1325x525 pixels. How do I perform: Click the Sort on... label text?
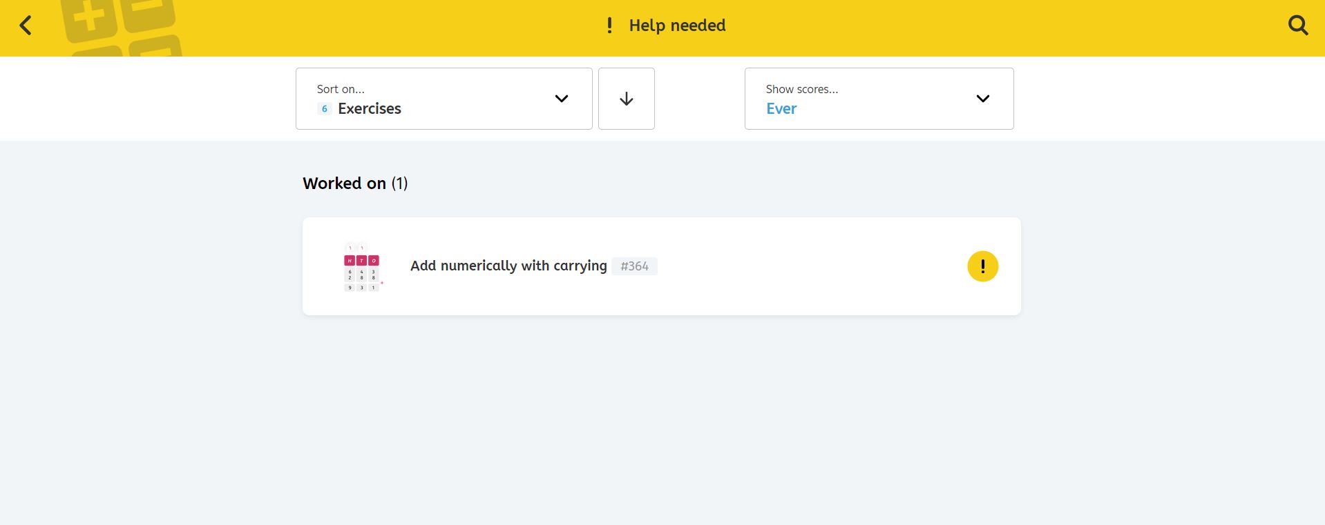pos(341,89)
